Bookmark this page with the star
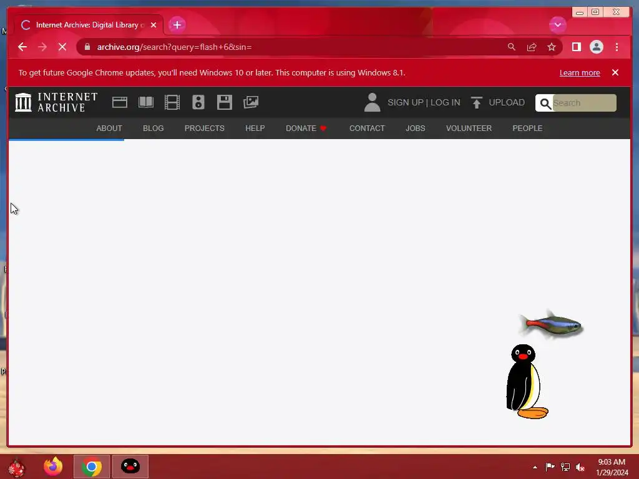The height and width of the screenshot is (479, 639). pos(552,47)
